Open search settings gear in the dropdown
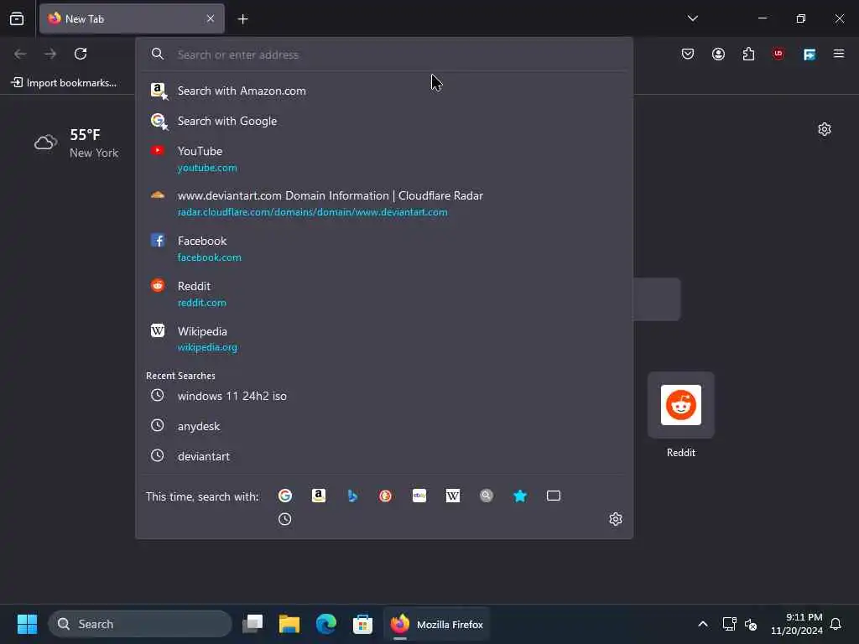This screenshot has height=644, width=859. pos(616,518)
